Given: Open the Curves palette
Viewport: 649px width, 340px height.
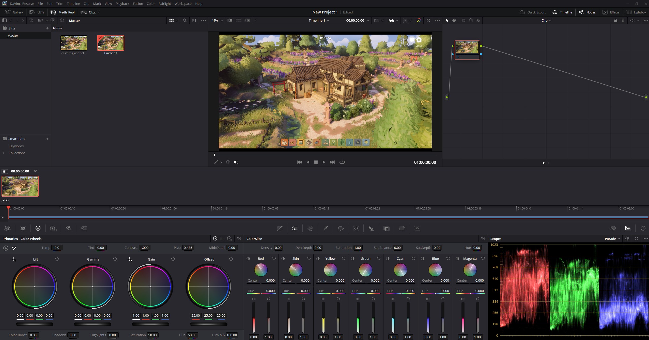Looking at the screenshot, I should pyautogui.click(x=280, y=228).
